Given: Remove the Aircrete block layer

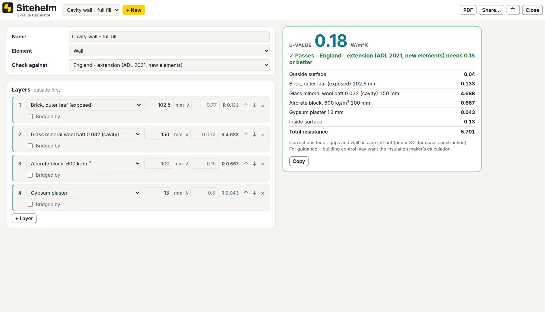Looking at the screenshot, I should [x=262, y=164].
